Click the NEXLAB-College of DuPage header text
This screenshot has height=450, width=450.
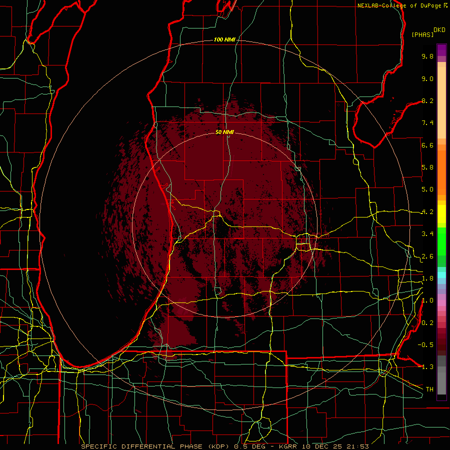click(399, 5)
